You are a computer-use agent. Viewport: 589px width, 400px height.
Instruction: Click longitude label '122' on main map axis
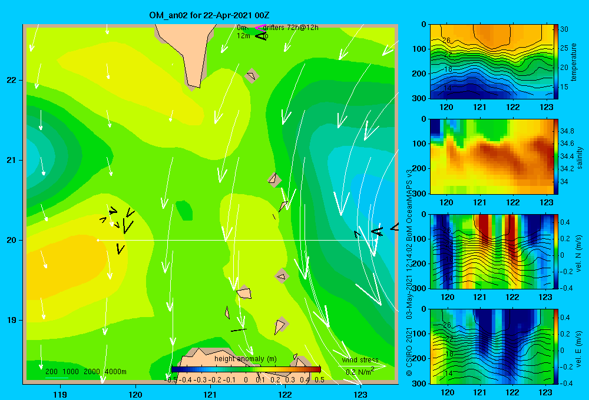point(285,394)
